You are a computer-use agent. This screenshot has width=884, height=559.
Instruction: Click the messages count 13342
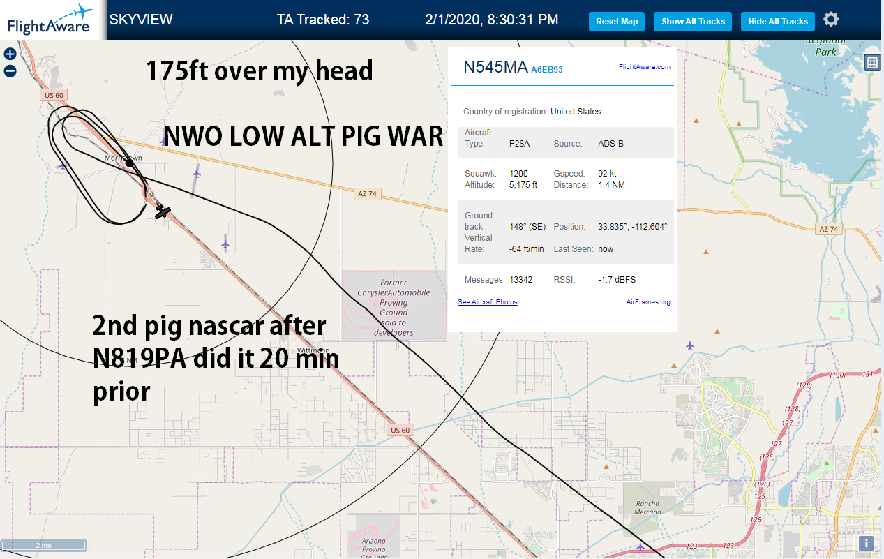(521, 280)
